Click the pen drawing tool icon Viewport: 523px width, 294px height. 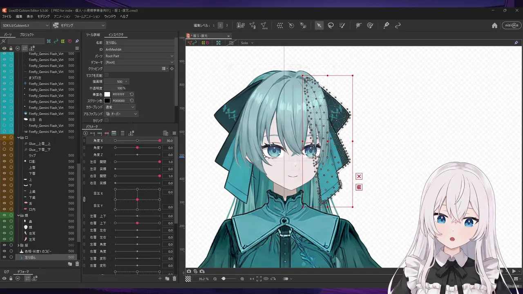386,25
